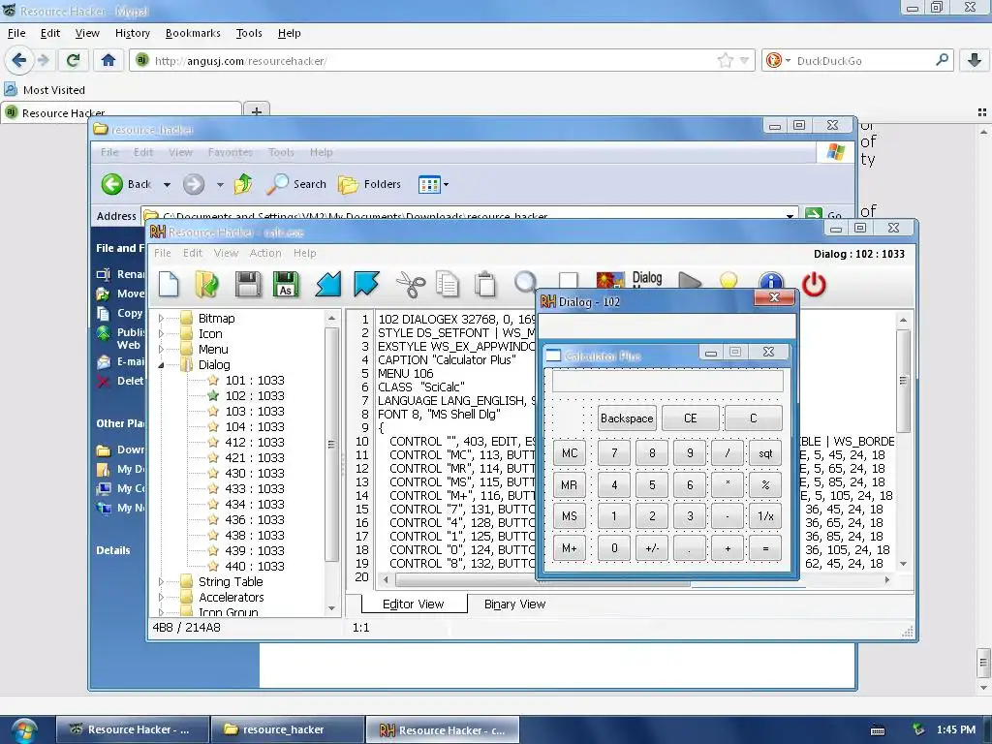
Task: Click Windows Start button
Action: click(x=24, y=730)
